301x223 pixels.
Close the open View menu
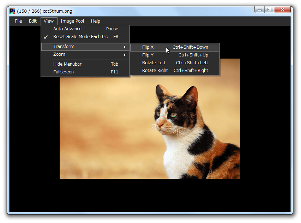49,21
